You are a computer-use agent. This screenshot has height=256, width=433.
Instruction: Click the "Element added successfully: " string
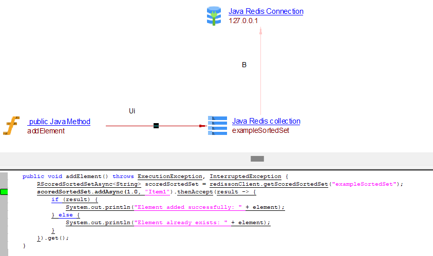point(181,207)
